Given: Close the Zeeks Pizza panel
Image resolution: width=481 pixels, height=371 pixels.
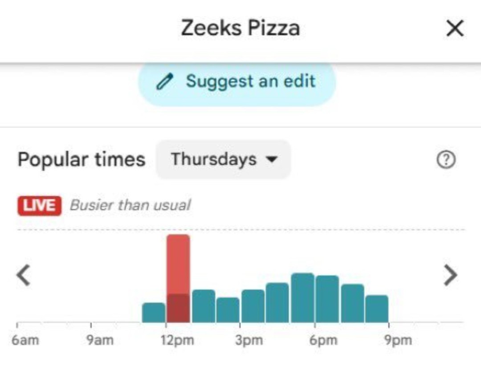Looking at the screenshot, I should click(x=455, y=29).
